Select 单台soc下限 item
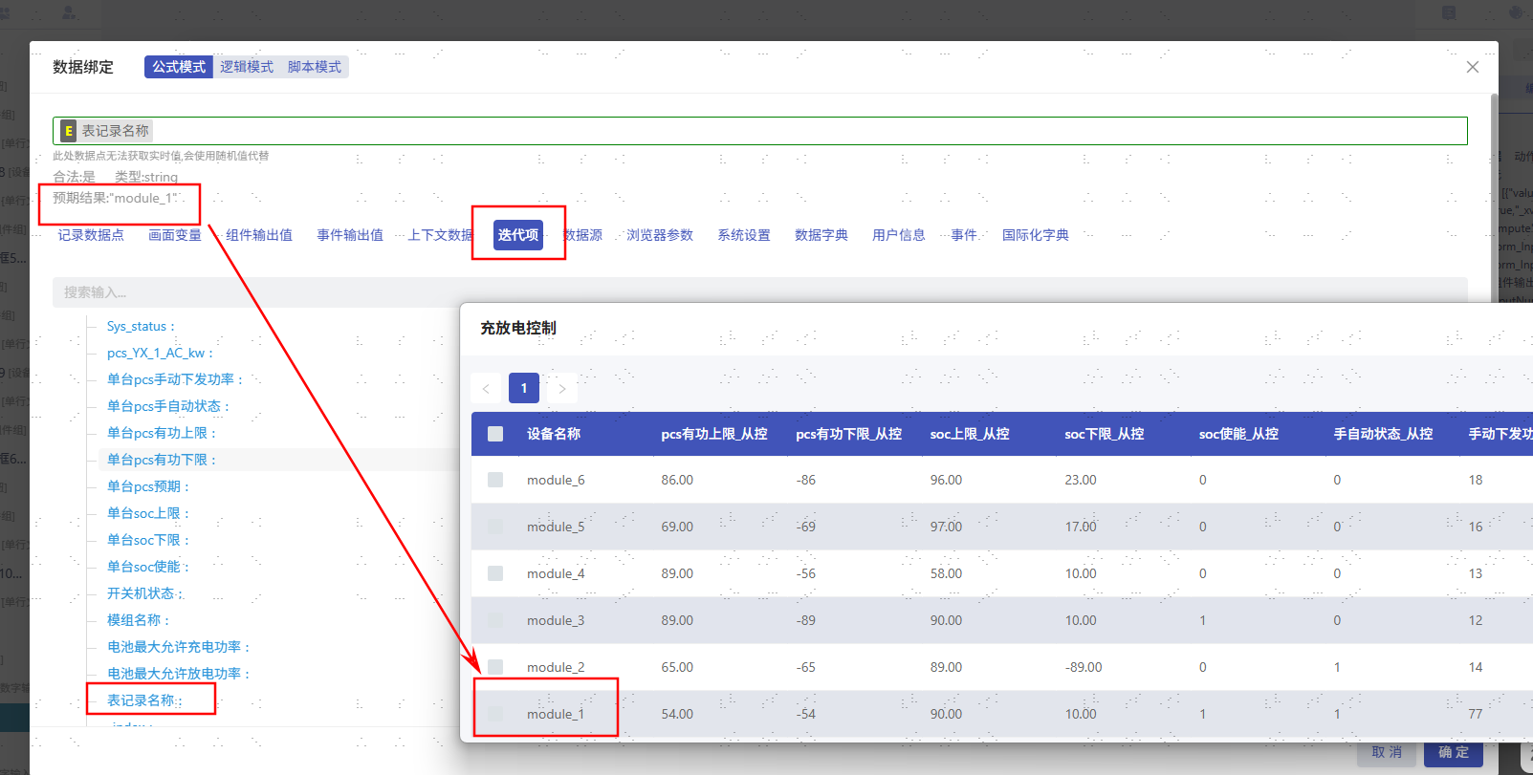 tap(148, 540)
